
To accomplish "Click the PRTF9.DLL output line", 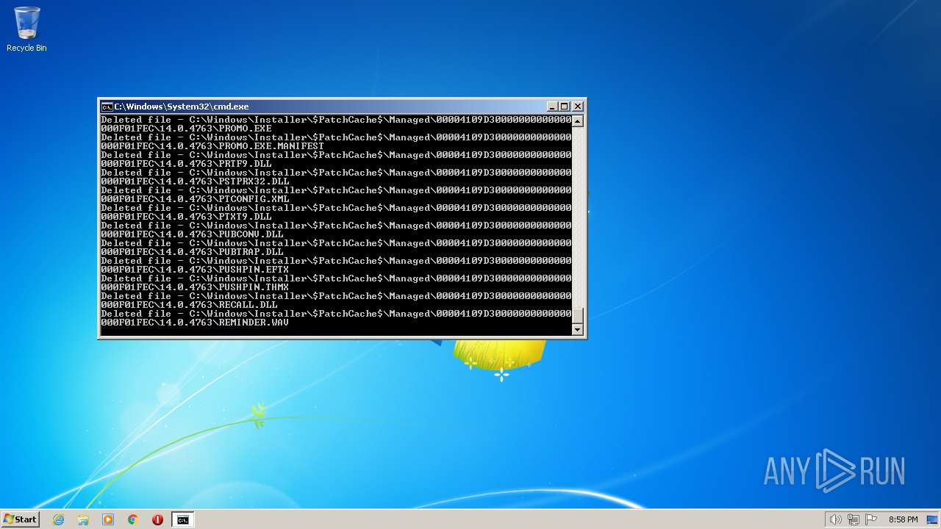I will coord(186,164).
